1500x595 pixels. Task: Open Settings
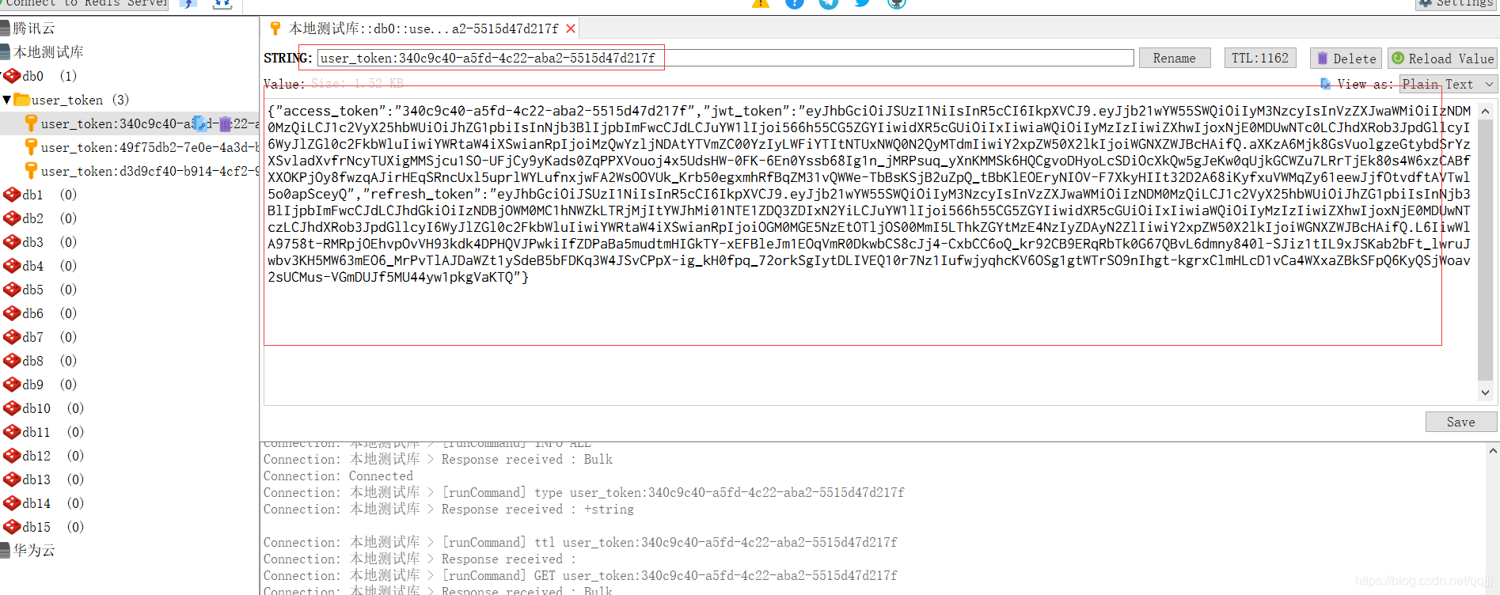coord(1456,3)
